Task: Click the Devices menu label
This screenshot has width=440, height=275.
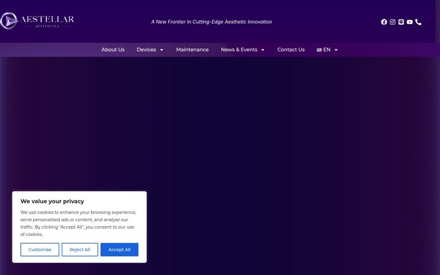Action: (146, 50)
